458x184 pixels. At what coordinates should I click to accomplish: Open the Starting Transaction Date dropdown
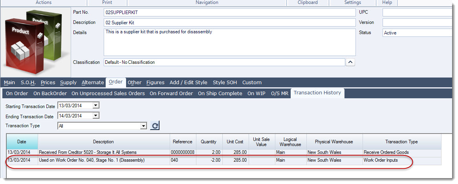(x=96, y=105)
